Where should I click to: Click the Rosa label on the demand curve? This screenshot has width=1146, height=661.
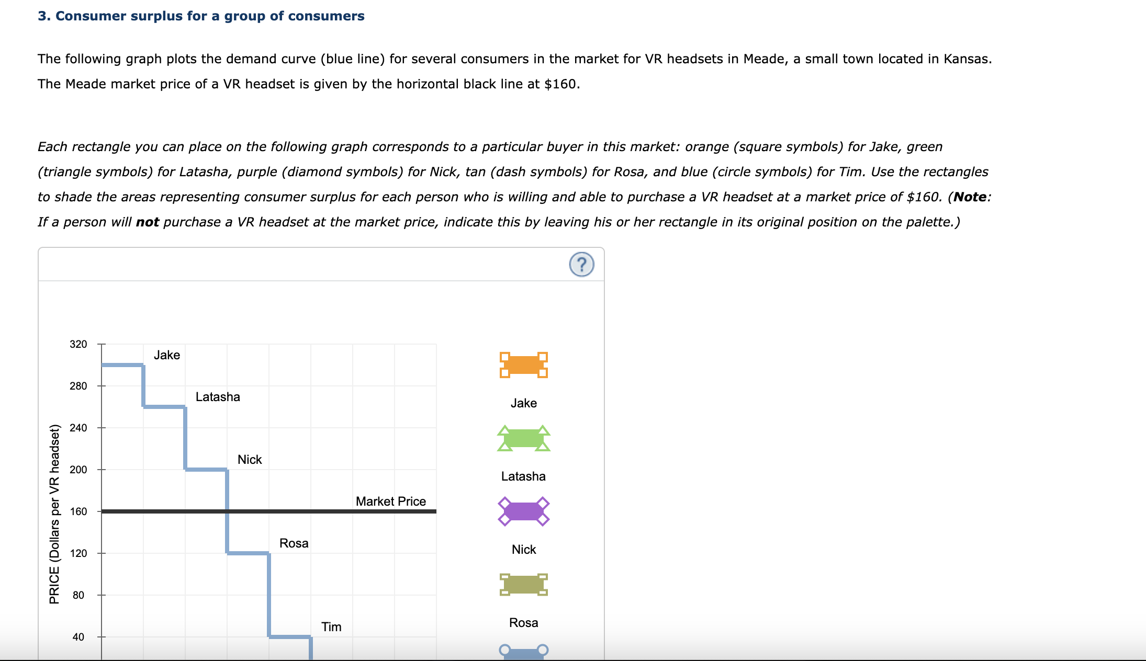pos(294,543)
